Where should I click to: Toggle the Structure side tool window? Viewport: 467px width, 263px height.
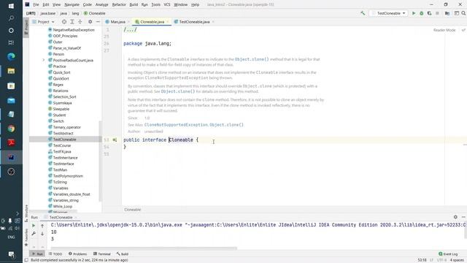[x=26, y=213]
